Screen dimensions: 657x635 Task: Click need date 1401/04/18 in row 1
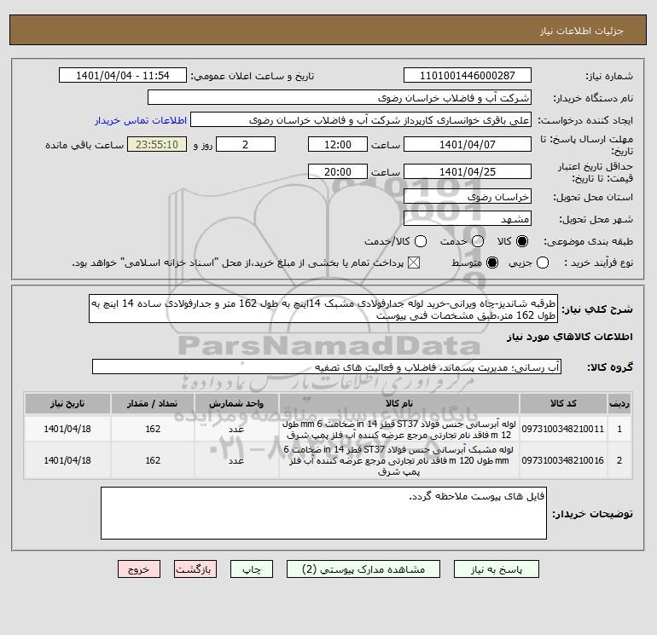[67, 429]
